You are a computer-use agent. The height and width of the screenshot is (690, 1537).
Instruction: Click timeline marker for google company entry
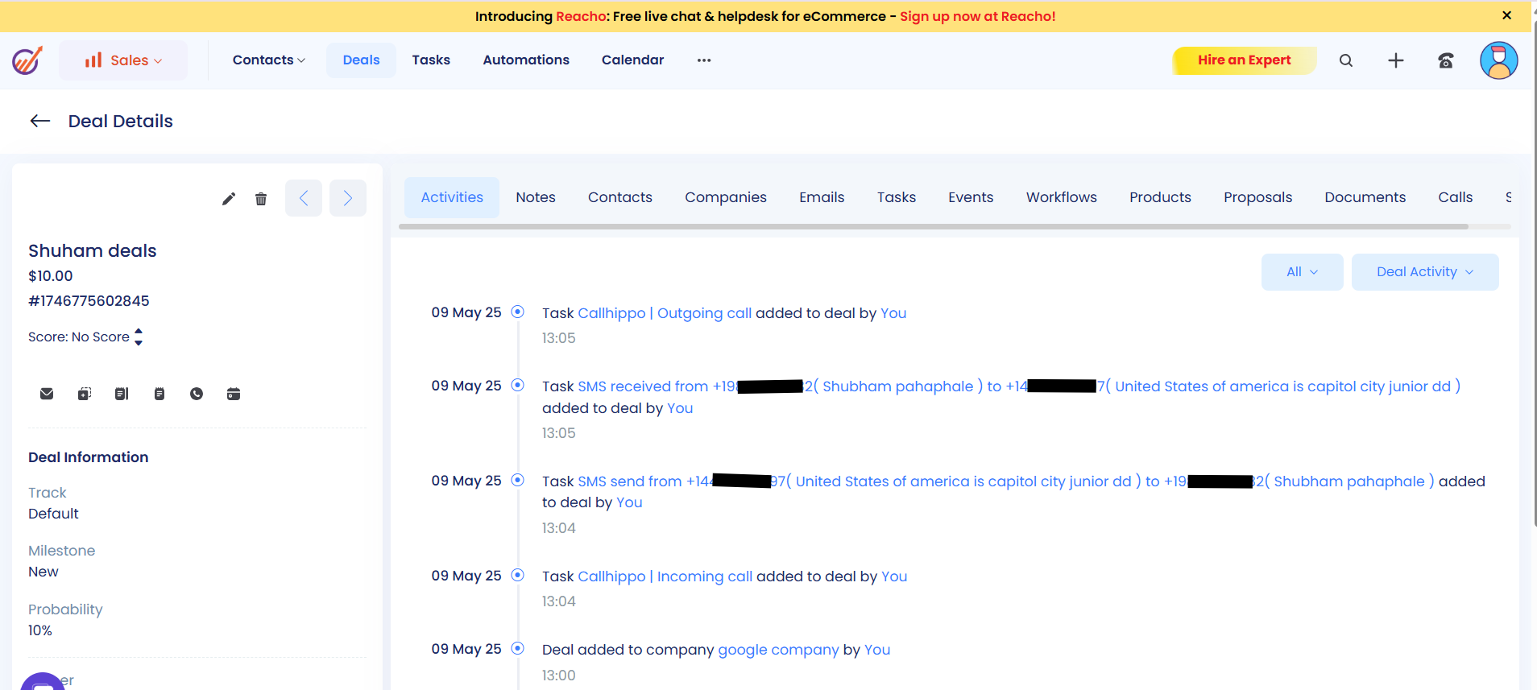pyautogui.click(x=518, y=648)
